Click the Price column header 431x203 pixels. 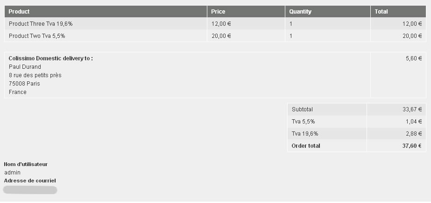point(218,12)
